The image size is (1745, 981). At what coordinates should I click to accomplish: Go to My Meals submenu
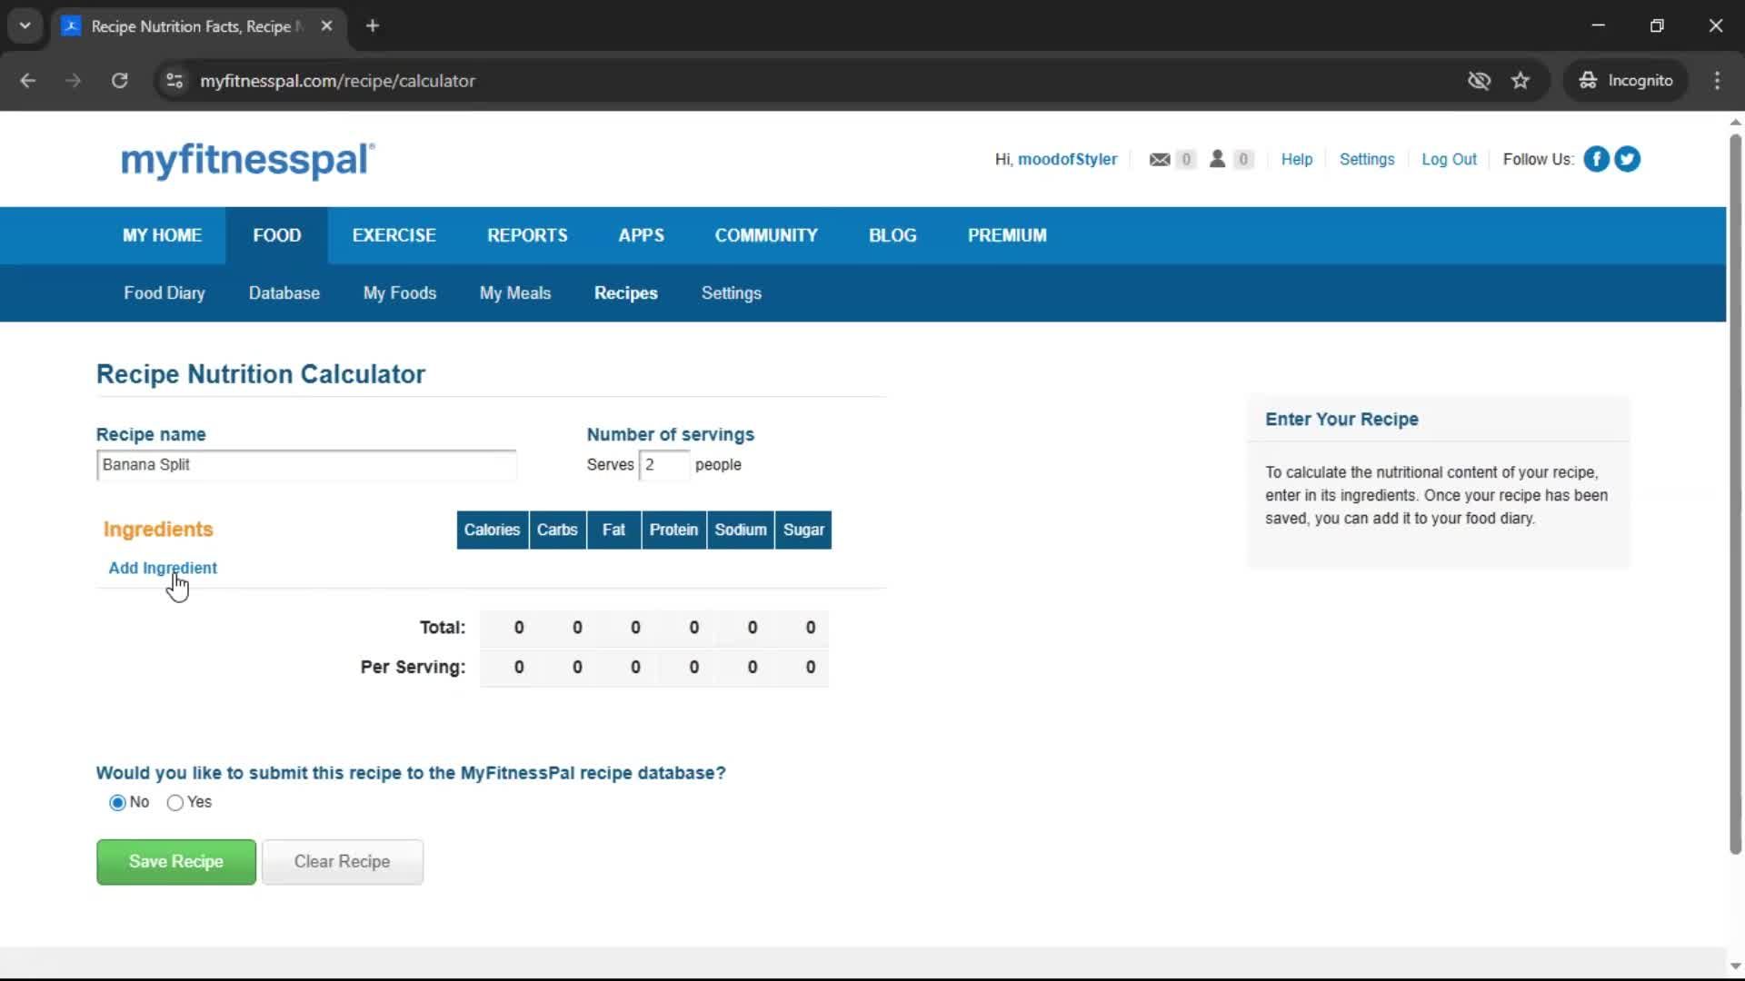coord(515,293)
